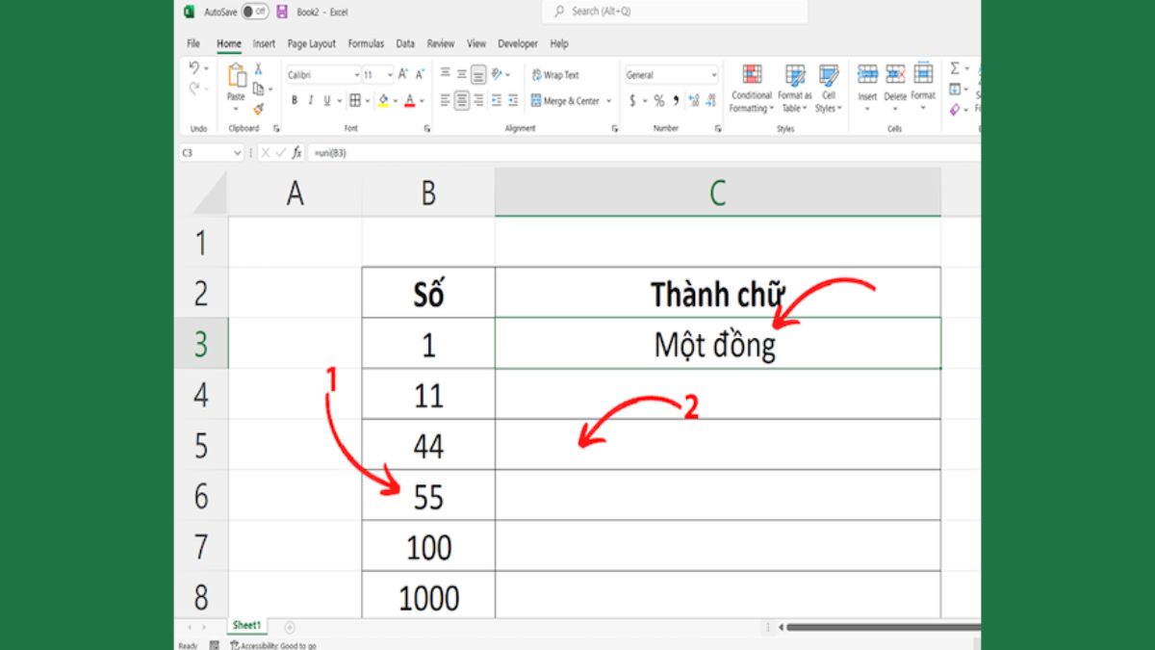Click the AutoSum sigma icon

[x=955, y=68]
